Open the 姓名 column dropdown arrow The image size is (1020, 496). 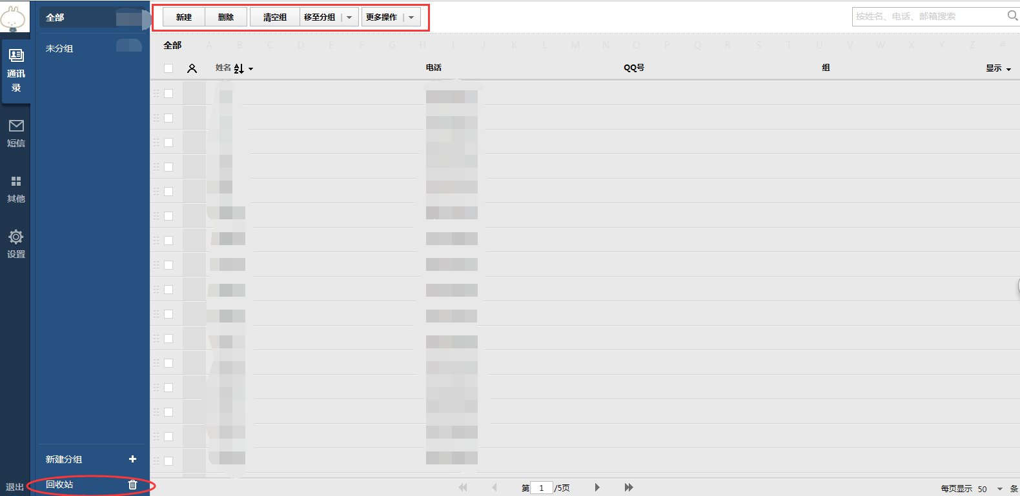pos(251,69)
